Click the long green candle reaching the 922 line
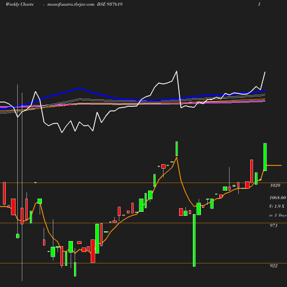The width and height of the screenshot is (287, 287). click(x=194, y=241)
